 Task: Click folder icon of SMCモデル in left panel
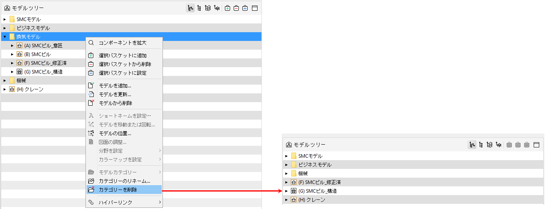point(12,19)
